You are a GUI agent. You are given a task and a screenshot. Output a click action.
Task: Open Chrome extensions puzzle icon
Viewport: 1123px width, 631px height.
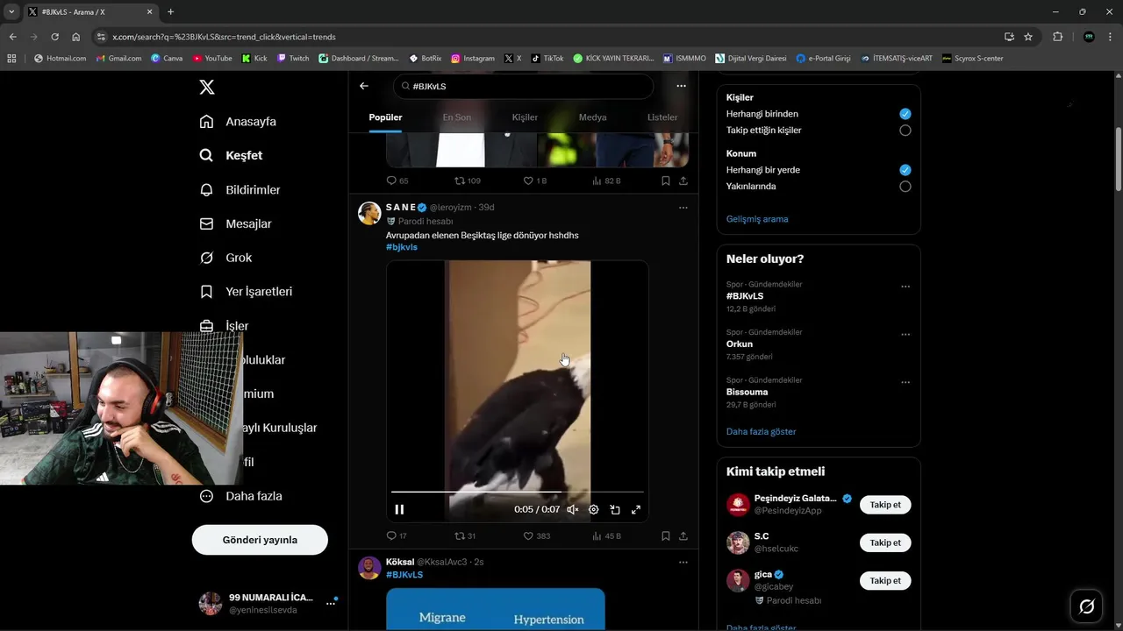1057,37
